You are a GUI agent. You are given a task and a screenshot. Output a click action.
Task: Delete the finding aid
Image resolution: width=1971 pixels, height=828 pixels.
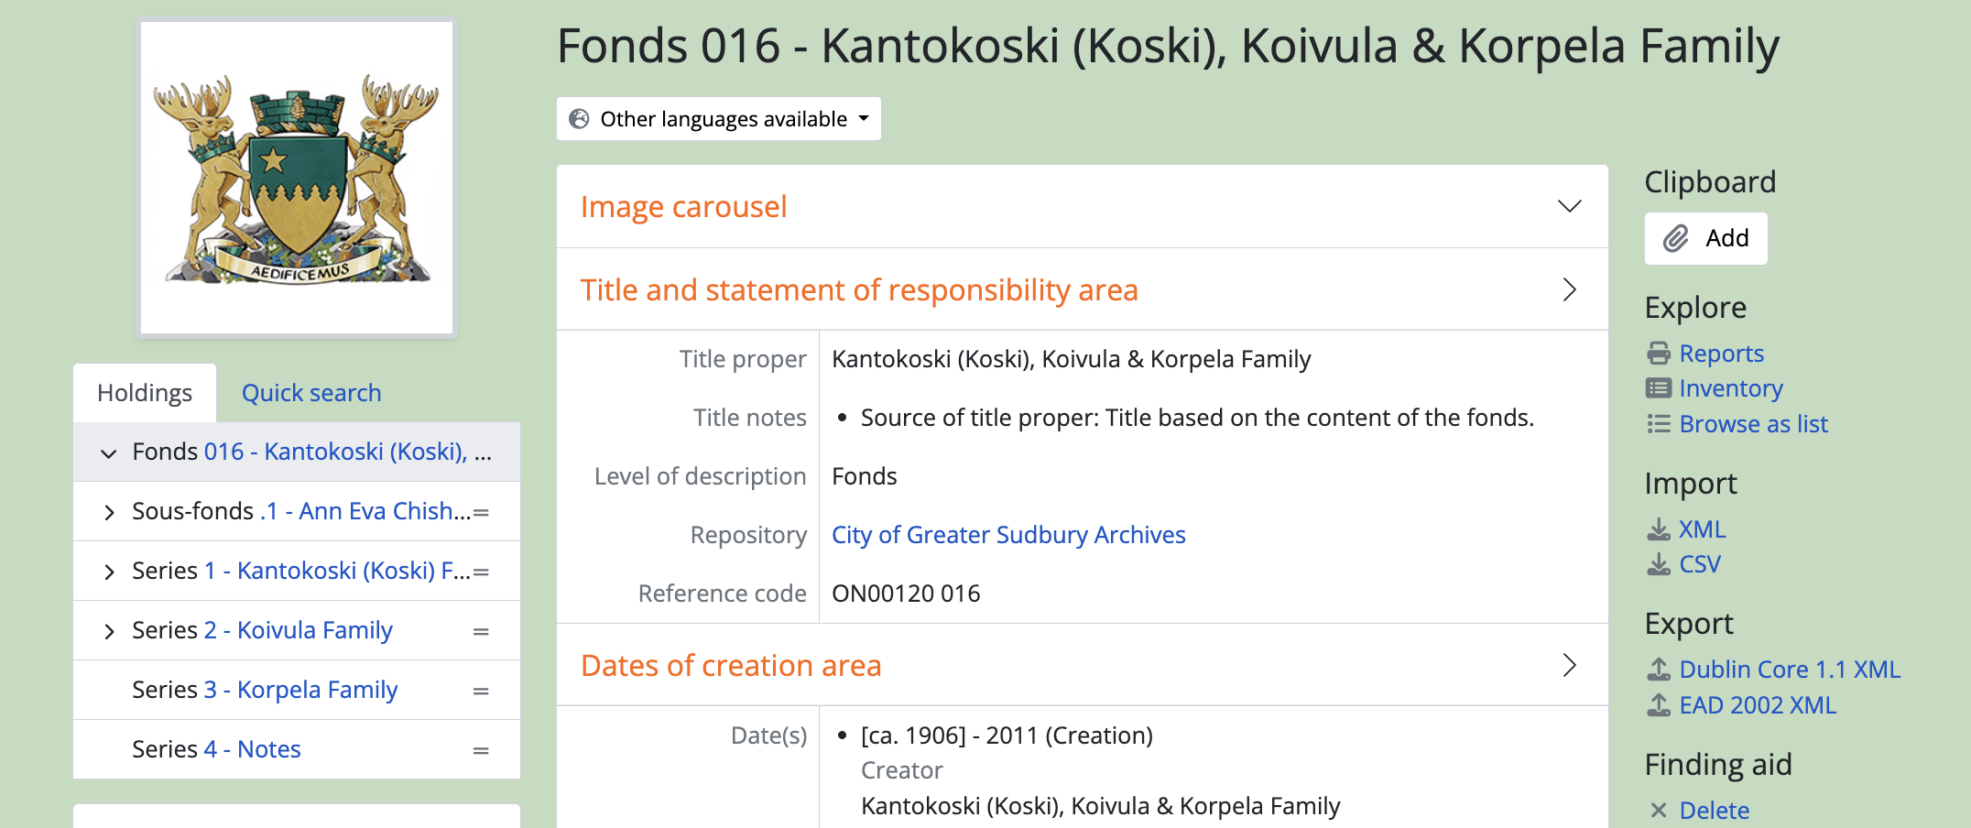[1714, 811]
